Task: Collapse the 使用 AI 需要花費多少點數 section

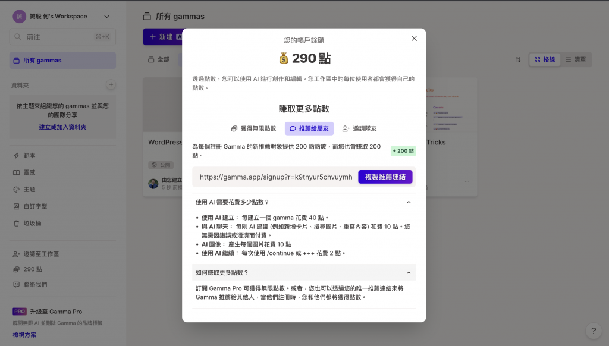Action: pos(304,202)
